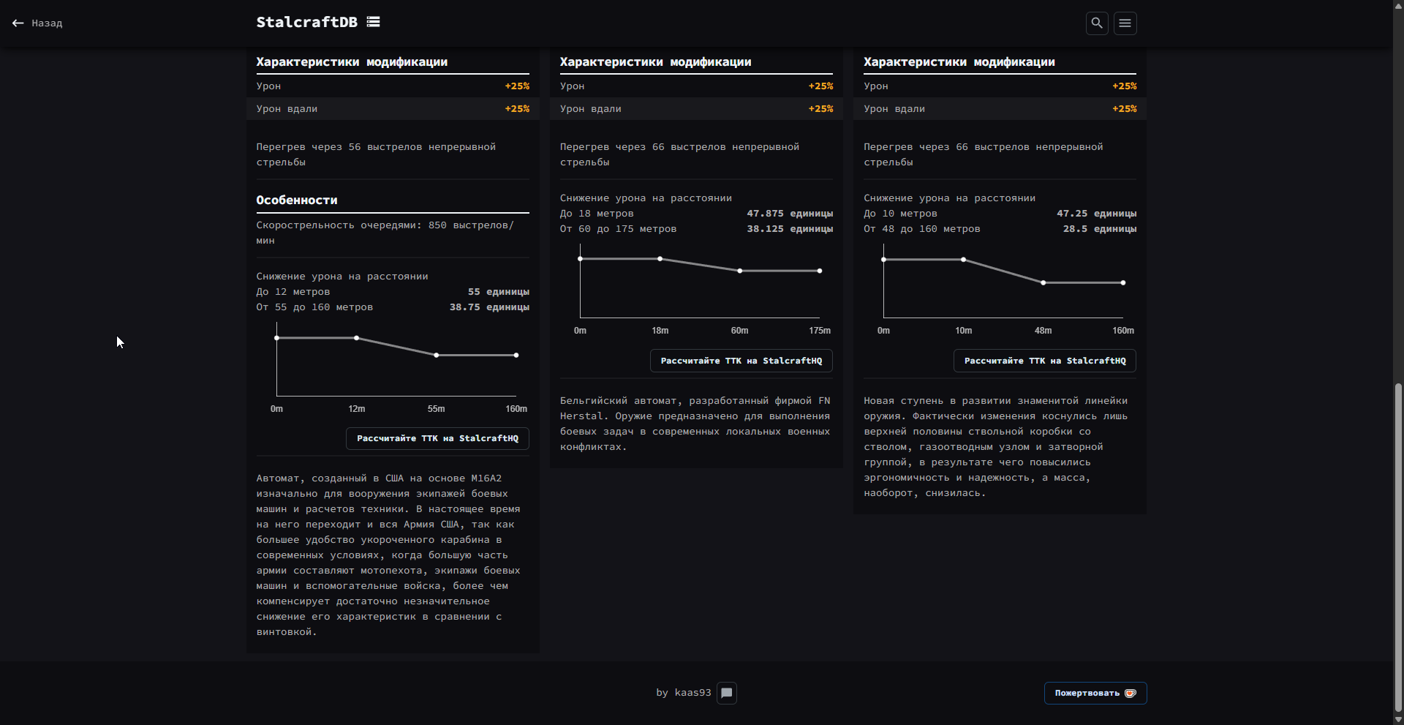Click the scrollbar up arrow
The height and width of the screenshot is (725, 1404).
(x=1398, y=4)
